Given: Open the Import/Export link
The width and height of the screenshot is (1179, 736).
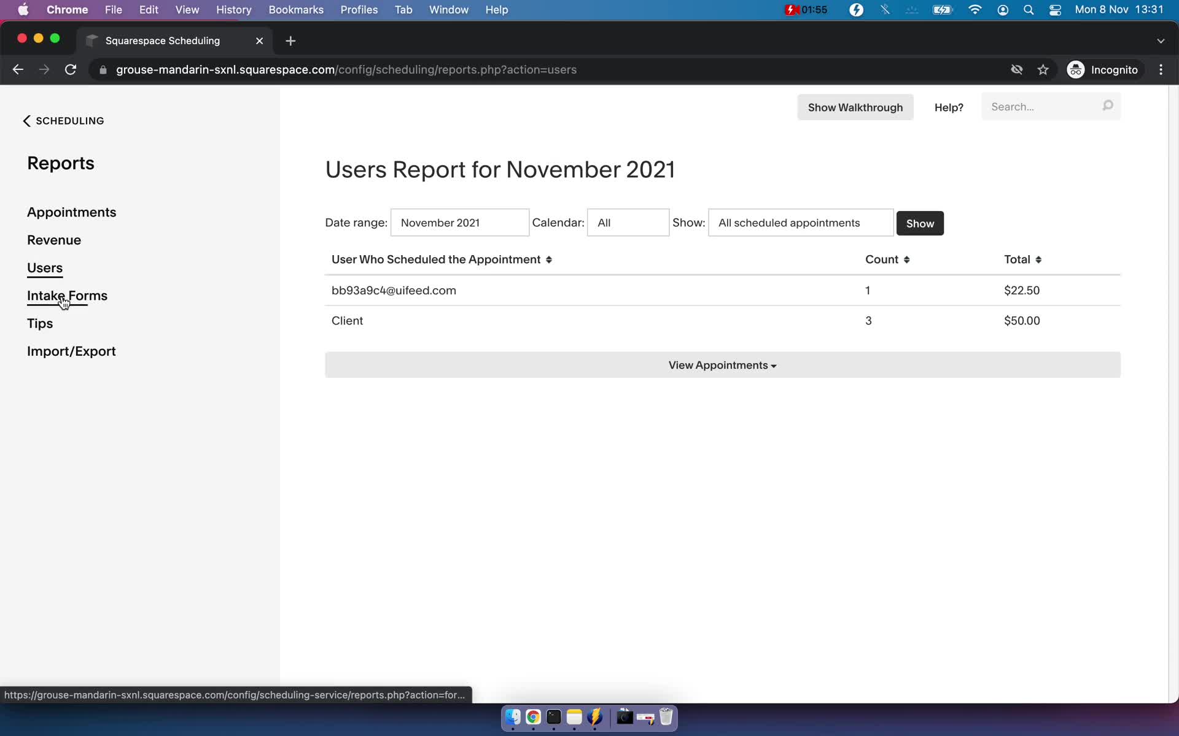Looking at the screenshot, I should pyautogui.click(x=71, y=351).
